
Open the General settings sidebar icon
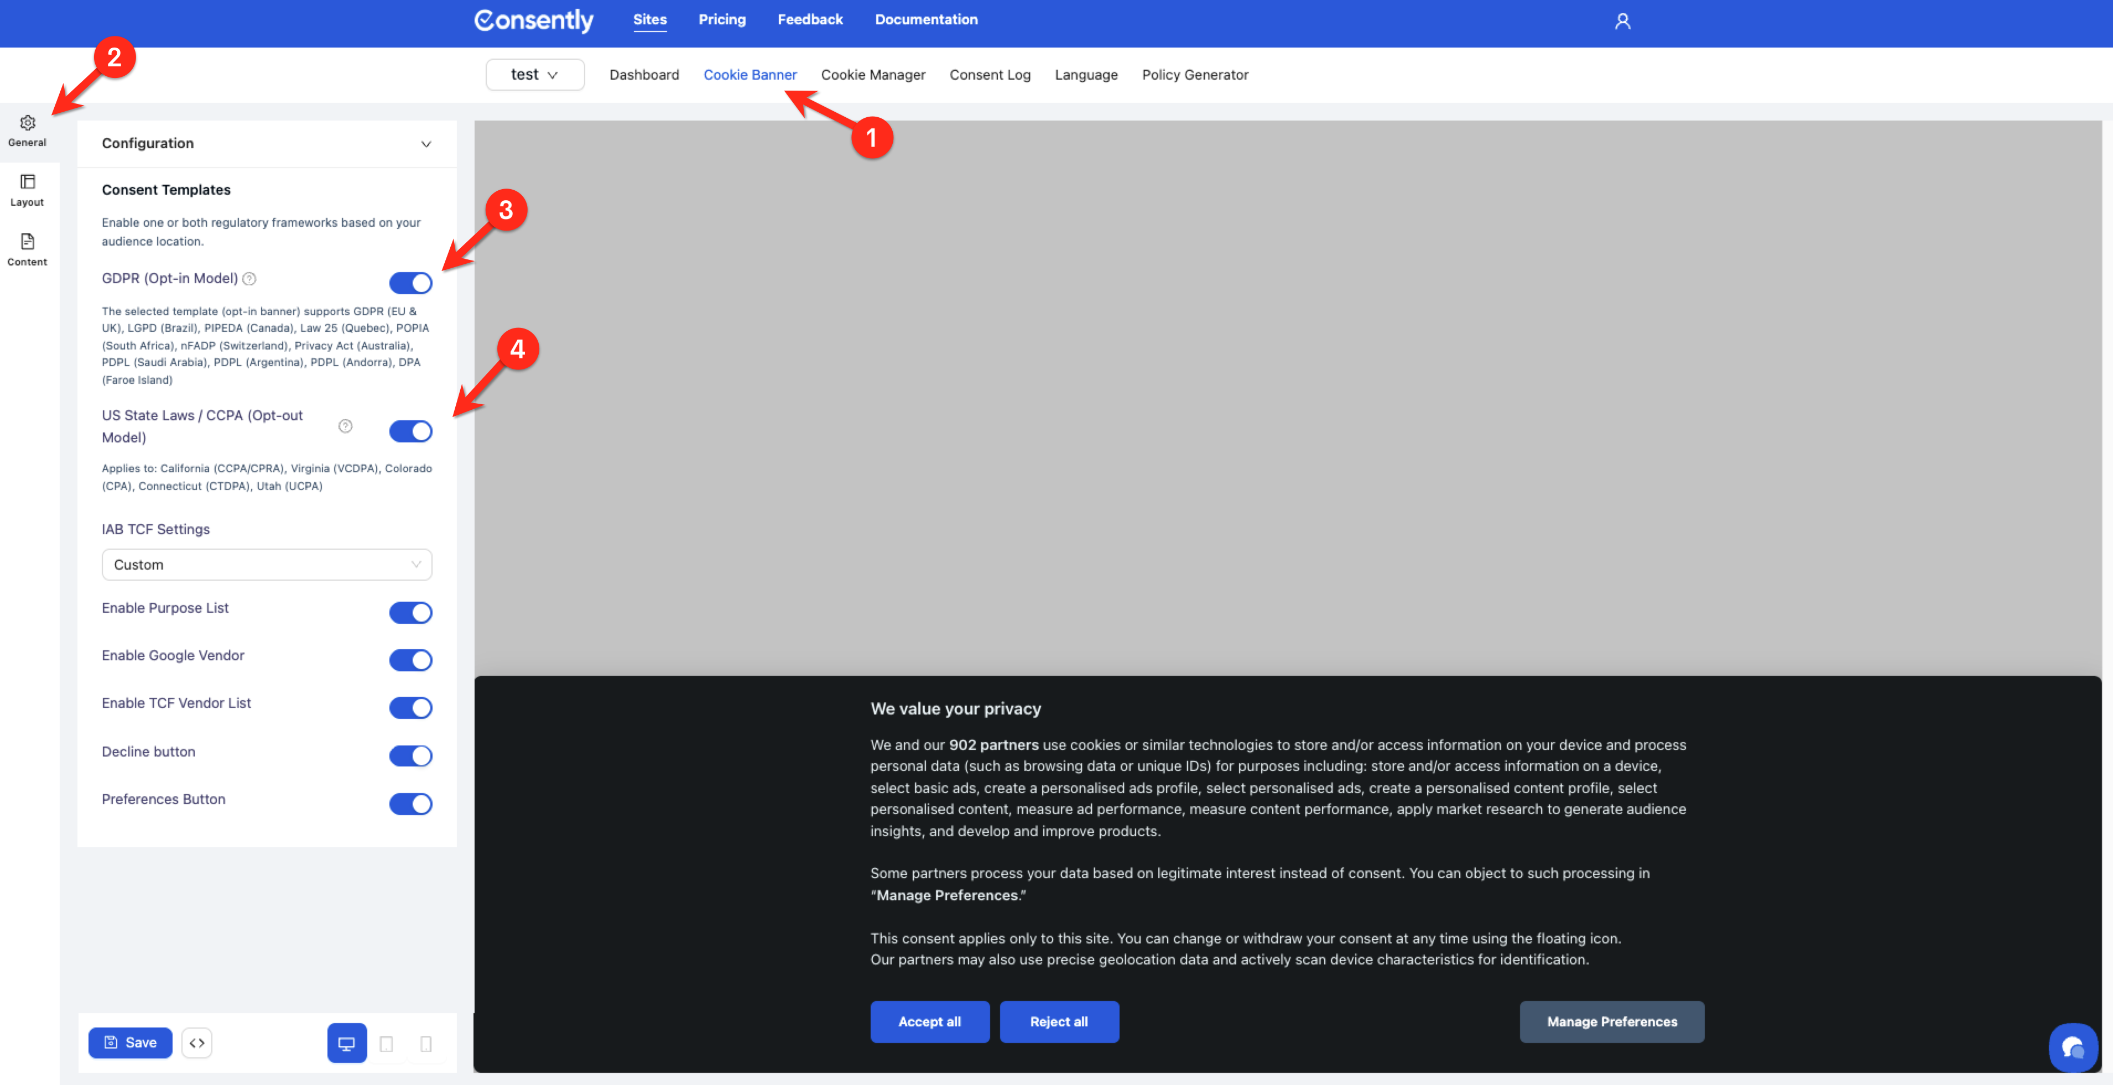[27, 131]
